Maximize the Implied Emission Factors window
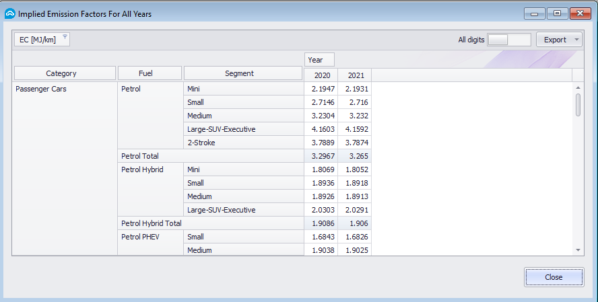 557,13
